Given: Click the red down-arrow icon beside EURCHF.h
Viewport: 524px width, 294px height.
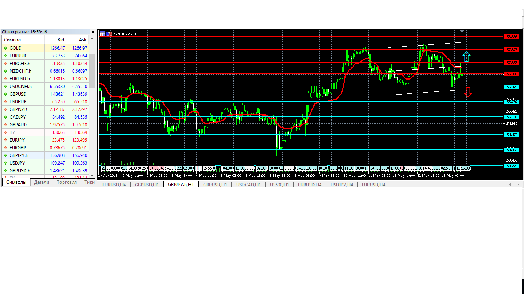Looking at the screenshot, I should [5, 64].
